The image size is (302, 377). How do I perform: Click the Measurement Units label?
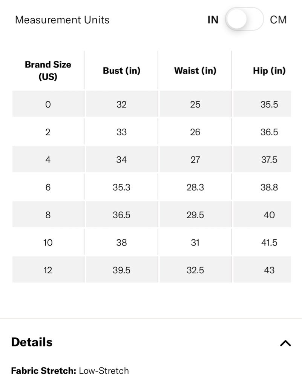click(x=62, y=20)
